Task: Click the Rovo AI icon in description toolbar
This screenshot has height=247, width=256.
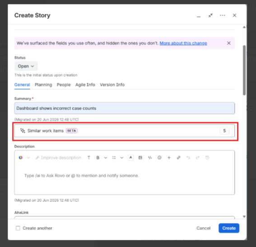Action: coord(21,157)
